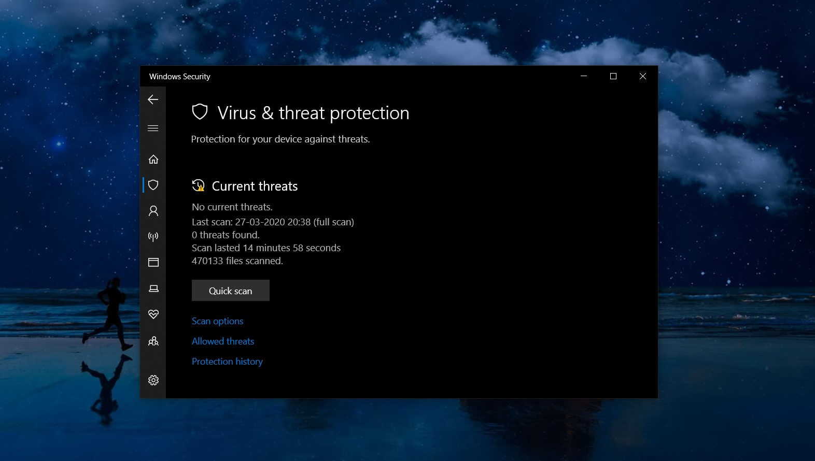Screen dimensions: 815x461
Task: Click the 'Last scan: 27-03-2020 20:38' line
Action: coord(273,222)
